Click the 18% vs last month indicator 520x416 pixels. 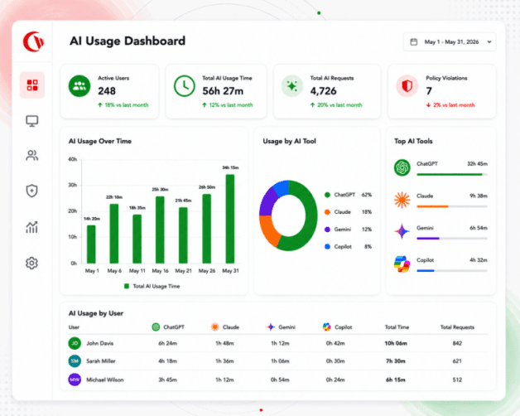123,105
